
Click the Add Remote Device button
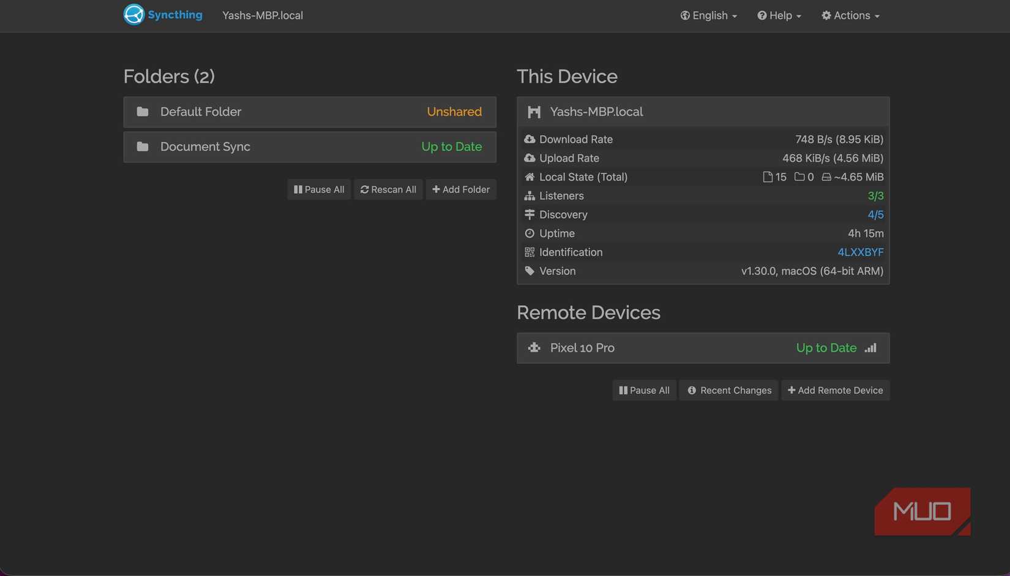[x=835, y=390]
